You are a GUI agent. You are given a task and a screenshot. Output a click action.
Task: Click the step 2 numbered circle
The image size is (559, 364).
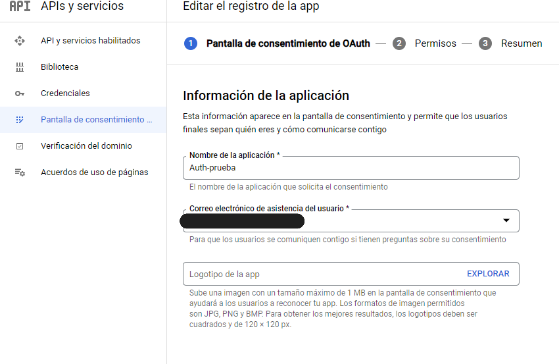click(x=399, y=43)
